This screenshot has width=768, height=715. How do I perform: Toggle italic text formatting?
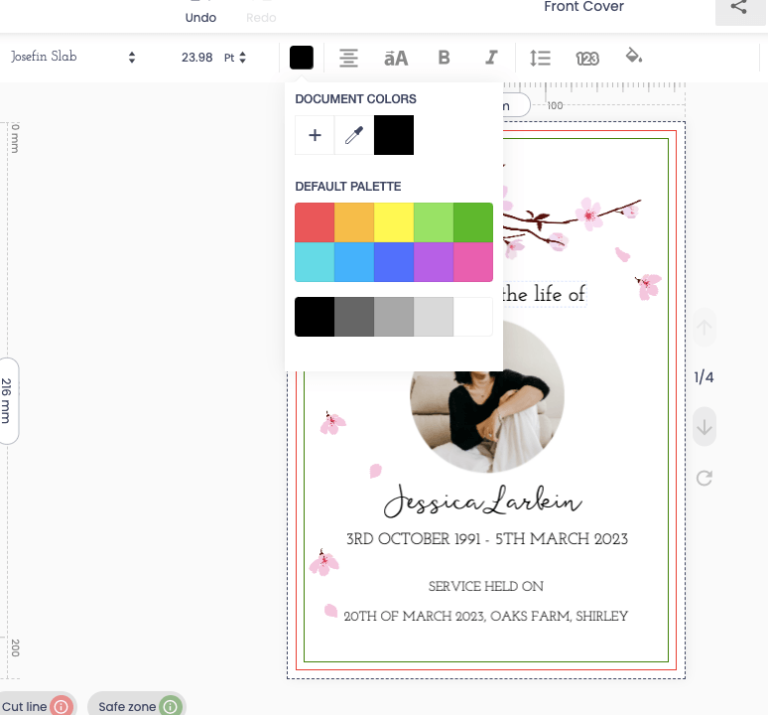pos(491,58)
